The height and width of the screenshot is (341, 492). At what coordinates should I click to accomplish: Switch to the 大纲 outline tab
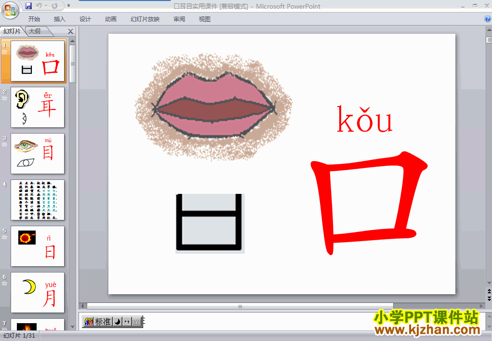[35, 31]
